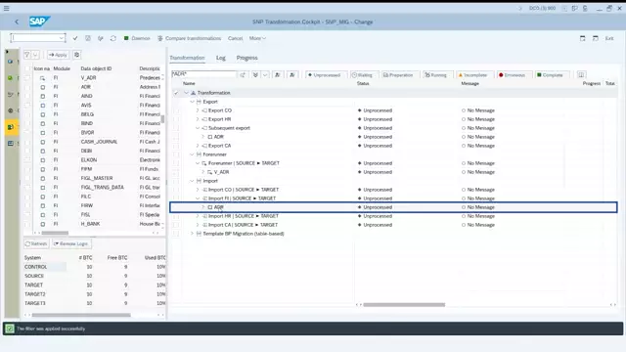Image resolution: width=626 pixels, height=352 pixels.
Task: Click the success icon in the status bar
Action: (x=10, y=329)
